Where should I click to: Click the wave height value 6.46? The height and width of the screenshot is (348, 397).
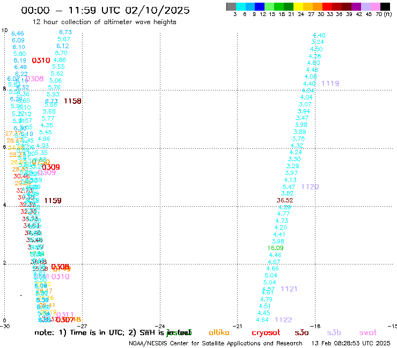pyautogui.click(x=18, y=34)
